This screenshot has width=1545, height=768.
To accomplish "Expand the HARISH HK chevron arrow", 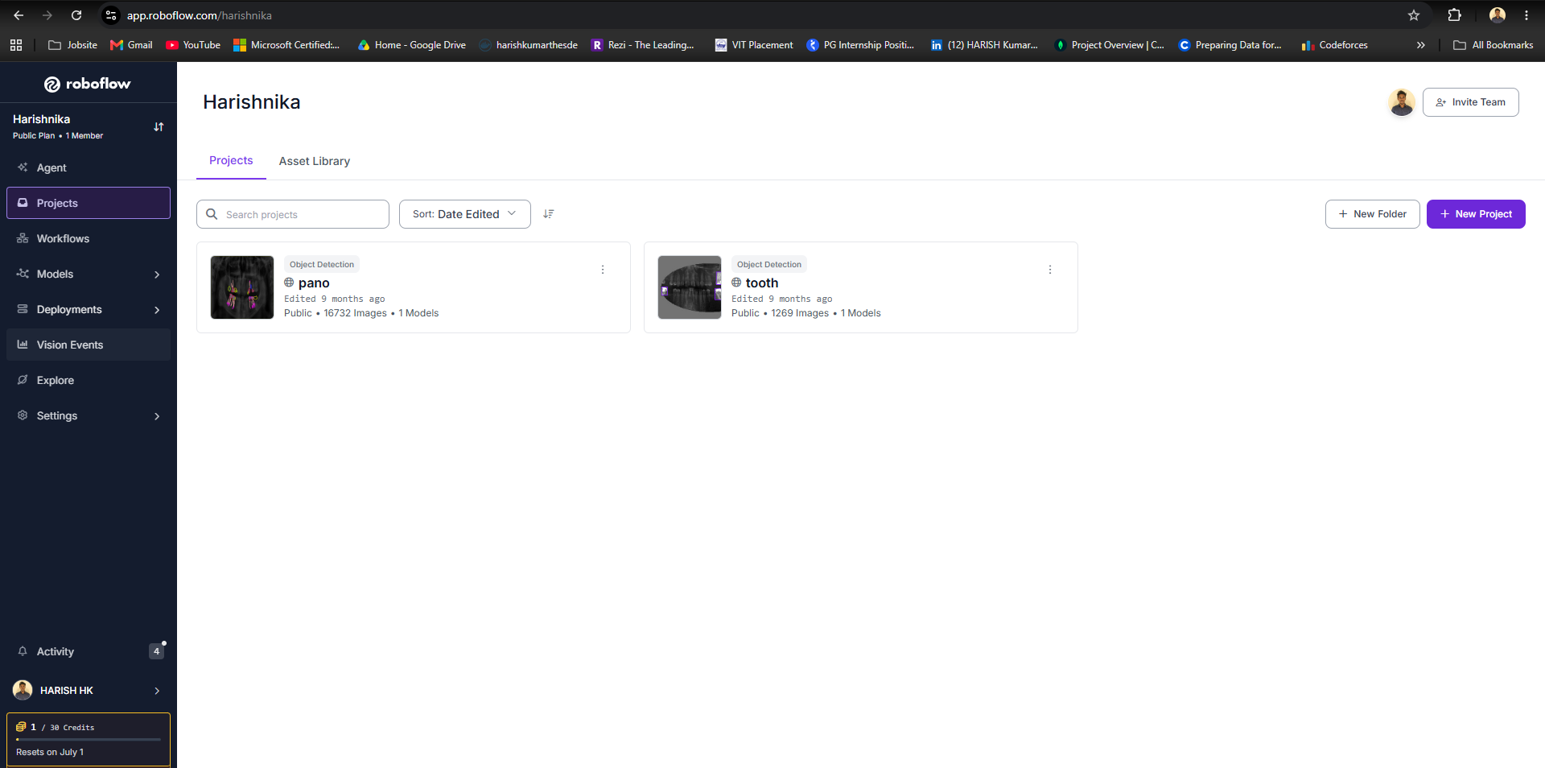I will click(157, 691).
